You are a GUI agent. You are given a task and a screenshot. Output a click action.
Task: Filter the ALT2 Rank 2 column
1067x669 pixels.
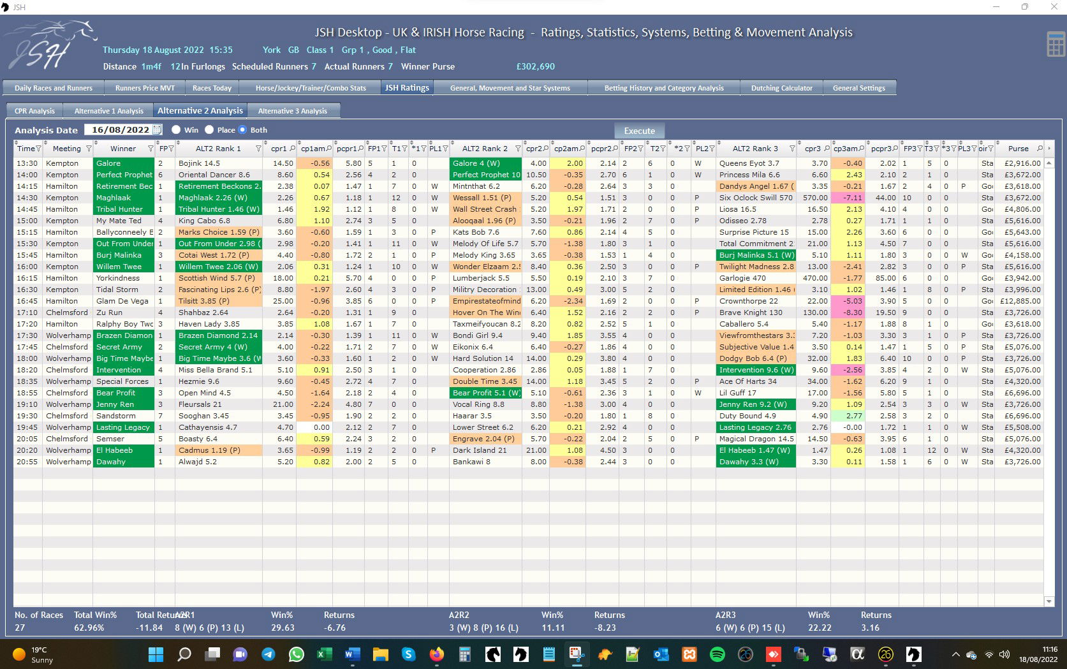click(517, 149)
